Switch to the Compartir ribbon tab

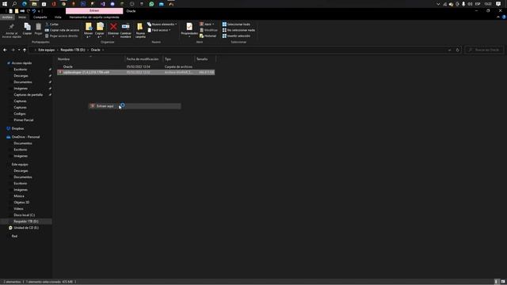[40, 17]
